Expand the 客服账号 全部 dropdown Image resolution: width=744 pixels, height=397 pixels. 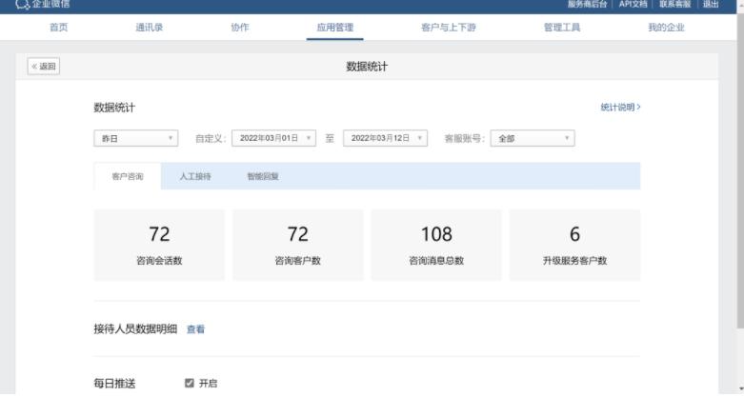click(x=533, y=138)
